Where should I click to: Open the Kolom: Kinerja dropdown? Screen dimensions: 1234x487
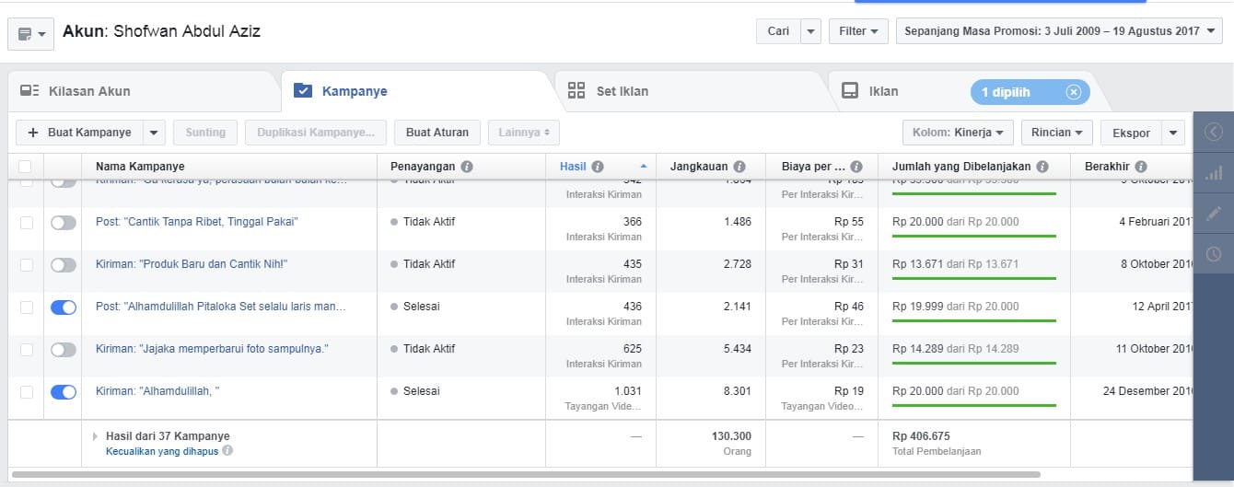tap(958, 133)
